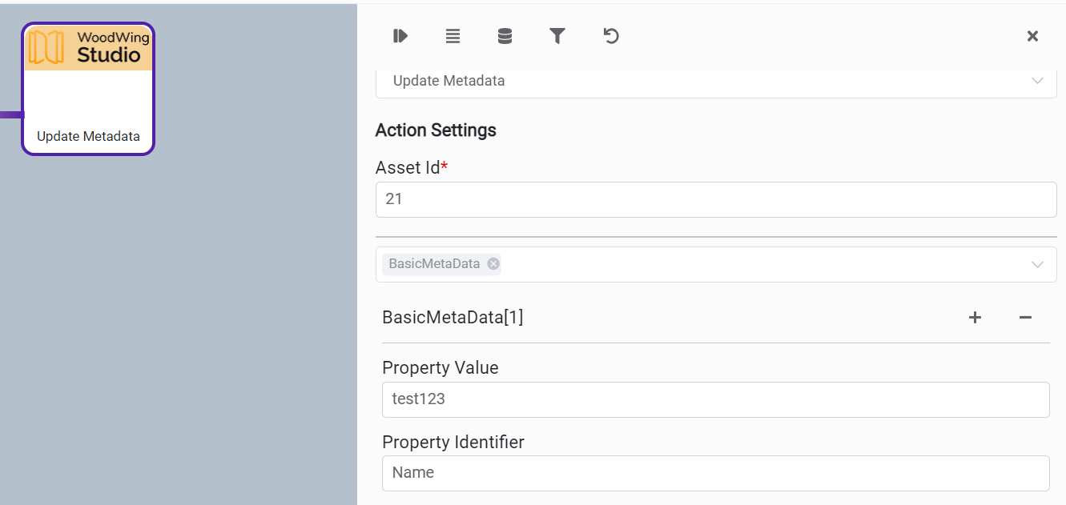Add a BasicMetaData entry with plus icon

(975, 318)
